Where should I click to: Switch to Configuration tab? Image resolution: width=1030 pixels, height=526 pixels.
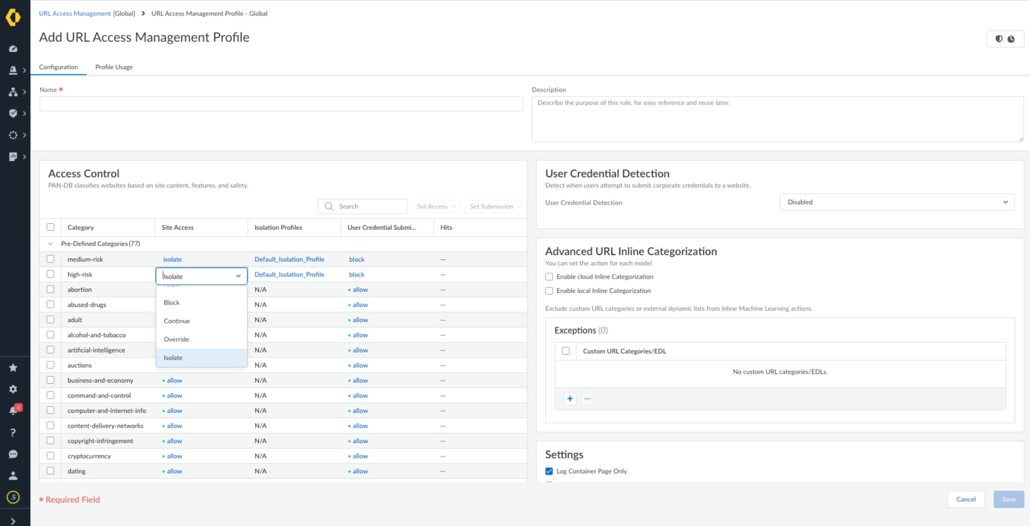click(x=58, y=67)
